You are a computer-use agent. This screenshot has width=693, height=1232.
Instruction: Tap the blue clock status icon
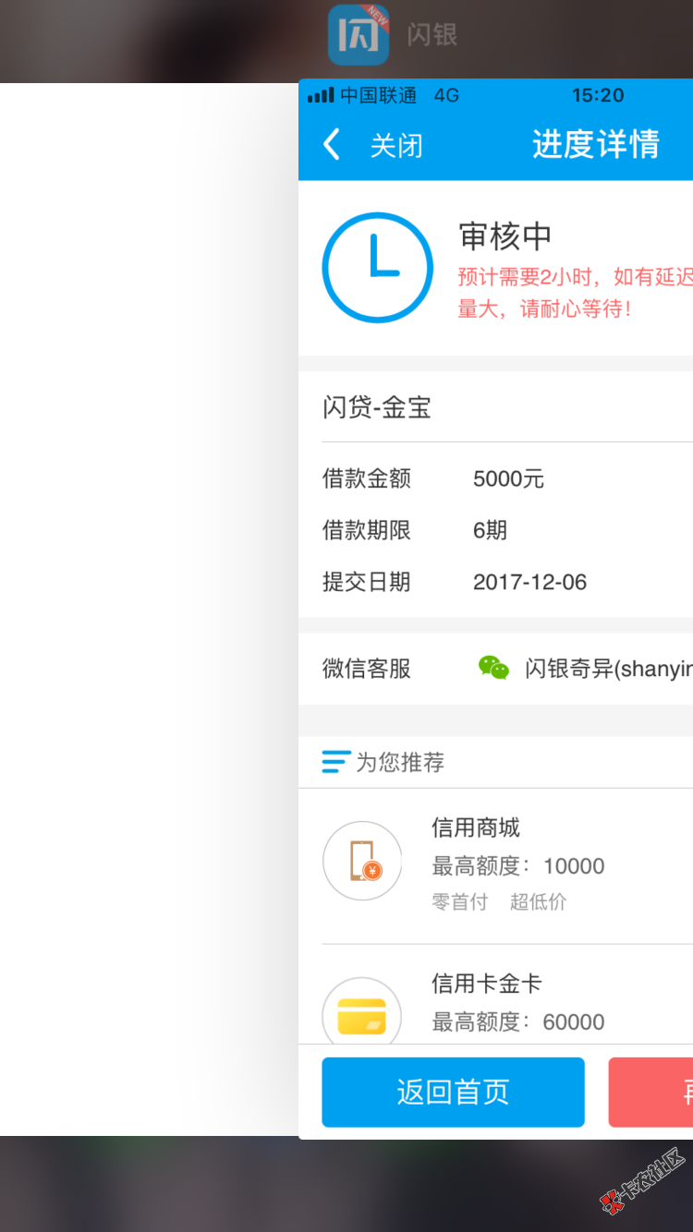377,268
